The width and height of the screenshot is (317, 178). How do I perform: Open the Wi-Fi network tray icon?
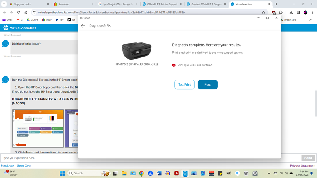281,173
